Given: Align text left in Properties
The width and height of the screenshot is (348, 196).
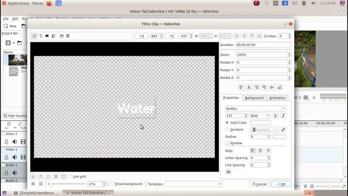Looking at the screenshot, I should [x=252, y=151].
